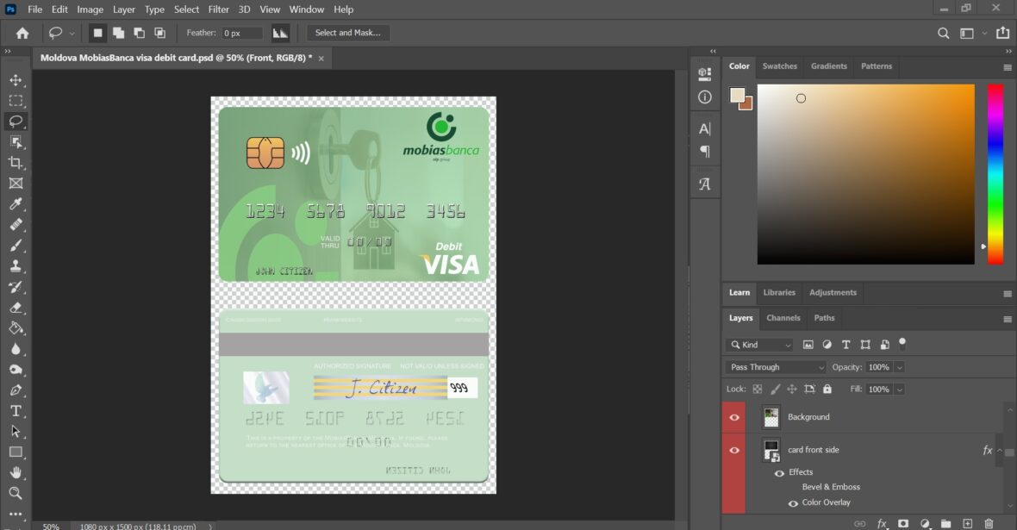This screenshot has width=1017, height=530.
Task: Select the Zoom tool
Action: pyautogui.click(x=16, y=493)
